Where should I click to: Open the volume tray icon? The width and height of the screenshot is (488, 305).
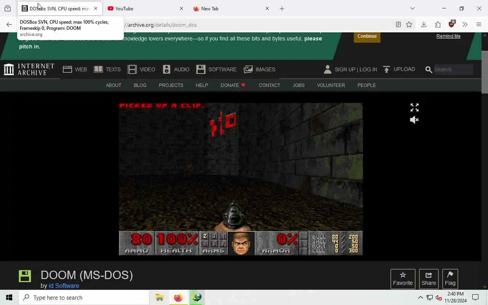click(439, 297)
